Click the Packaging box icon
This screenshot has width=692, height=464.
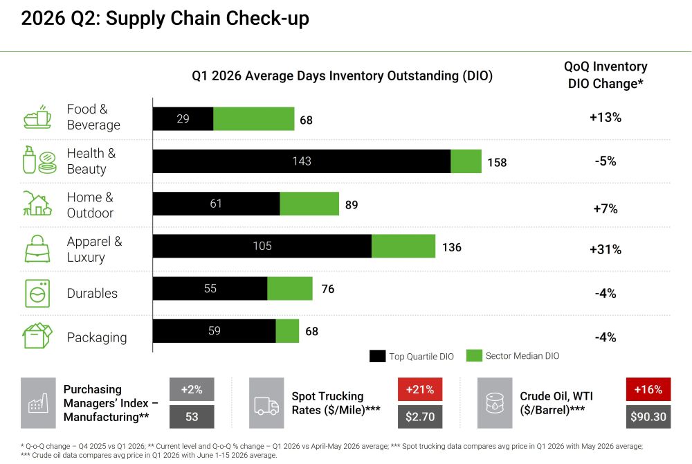point(37,335)
